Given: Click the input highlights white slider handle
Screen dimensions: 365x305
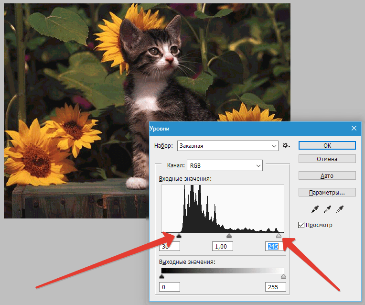Looking at the screenshot, I should pos(279,236).
